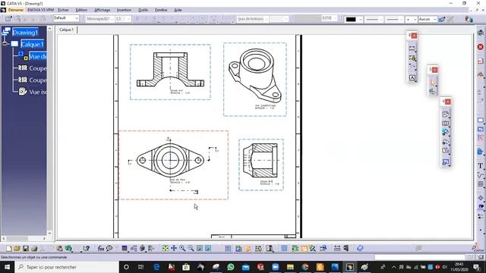Open the Démarrer menu
This screenshot has height=273, width=486.
click(x=15, y=10)
